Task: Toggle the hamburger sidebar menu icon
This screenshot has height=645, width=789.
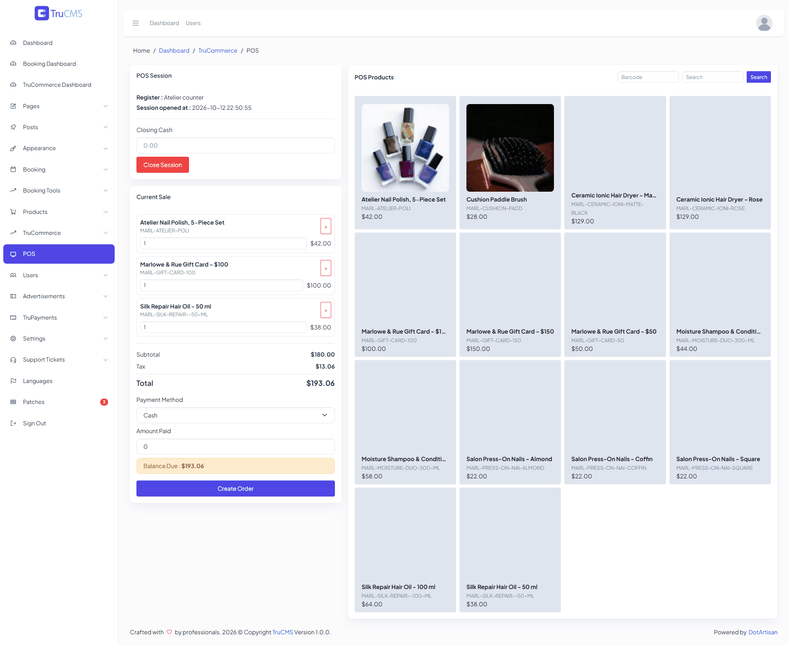Action: click(x=136, y=23)
